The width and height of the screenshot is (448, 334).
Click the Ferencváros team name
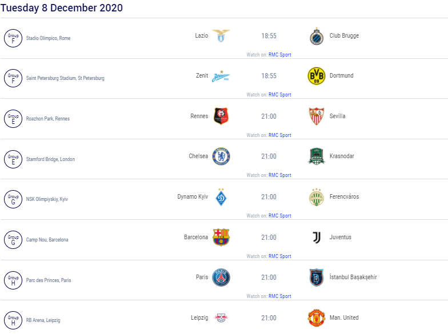344,196
